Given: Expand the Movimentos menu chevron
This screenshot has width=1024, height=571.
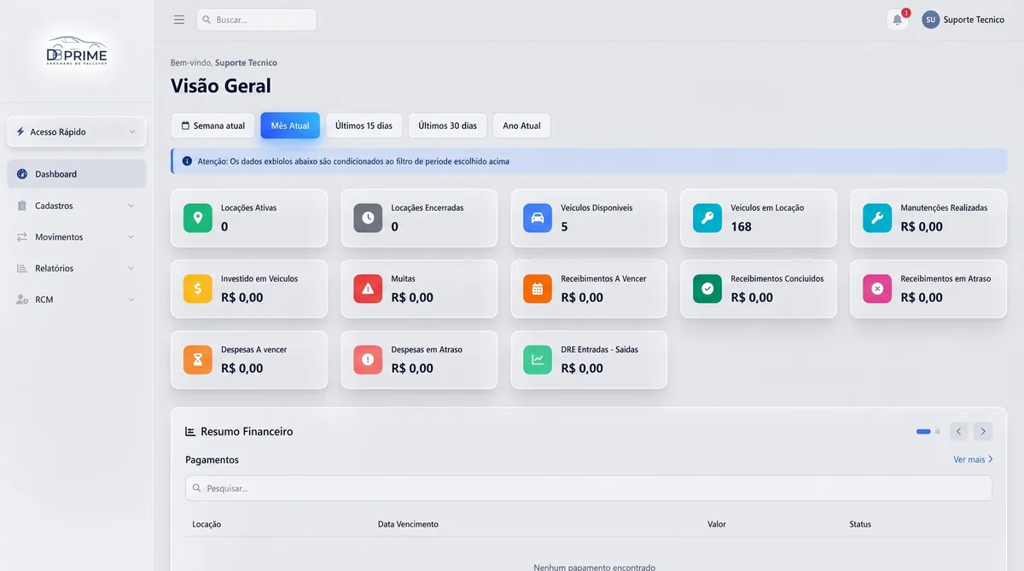Looking at the screenshot, I should pyautogui.click(x=131, y=237).
